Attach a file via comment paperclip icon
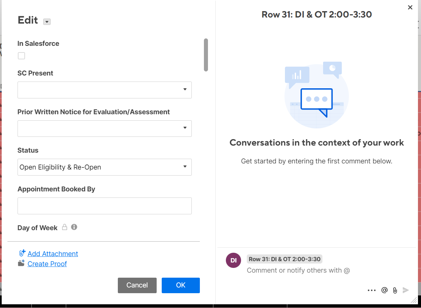 pos(395,290)
